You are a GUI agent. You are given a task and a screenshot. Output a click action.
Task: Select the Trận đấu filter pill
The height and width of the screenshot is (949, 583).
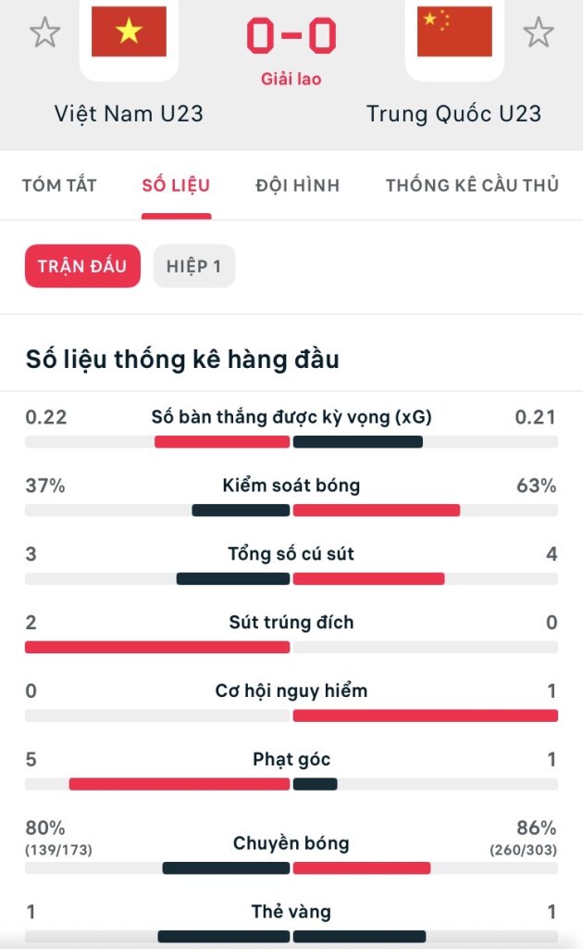tap(81, 267)
